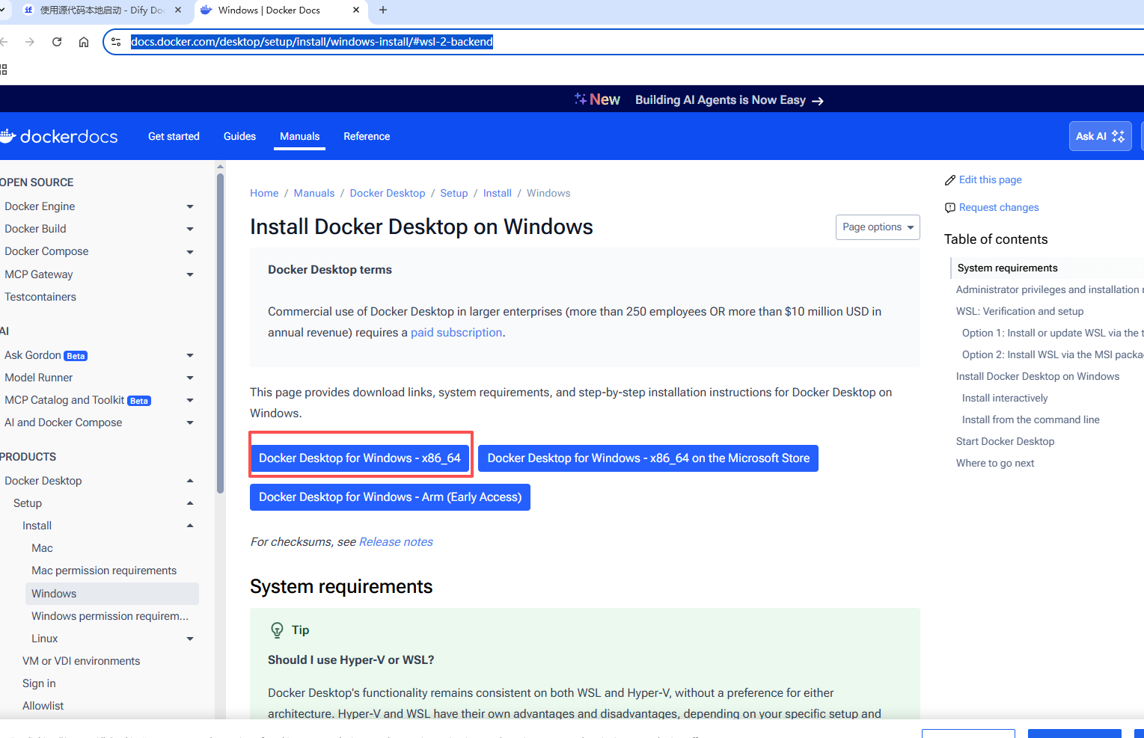Click Building AI Agents is Now Easy banner
The height and width of the screenshot is (738, 1144).
click(729, 100)
